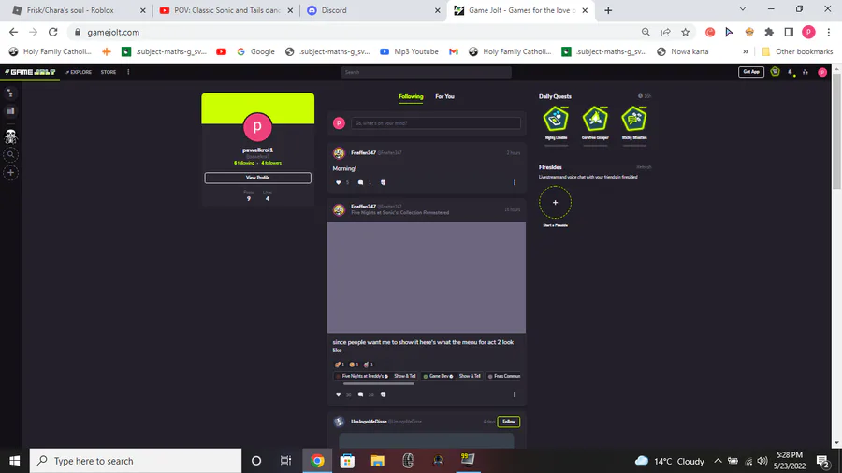Image resolution: width=842 pixels, height=473 pixels.
Task: Click the Fnaffan347 avatar on the Morning post
Action: [x=339, y=154]
